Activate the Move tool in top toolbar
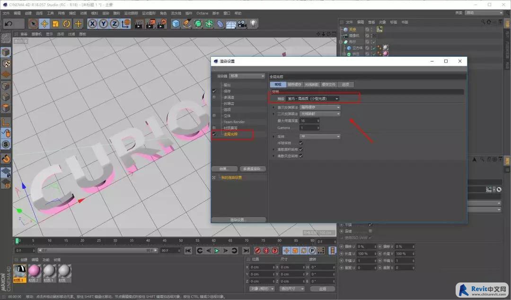Viewport: 511px width, 300px height. [44, 24]
